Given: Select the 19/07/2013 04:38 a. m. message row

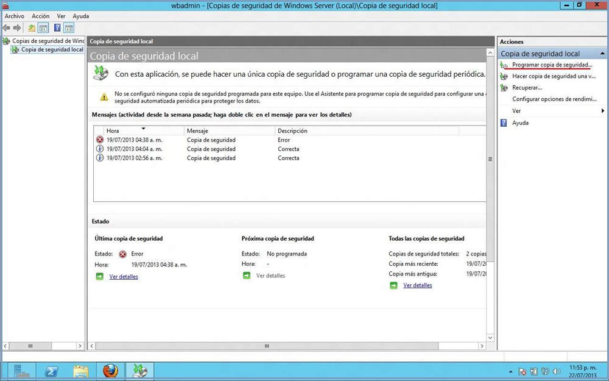Looking at the screenshot, I should point(289,140).
